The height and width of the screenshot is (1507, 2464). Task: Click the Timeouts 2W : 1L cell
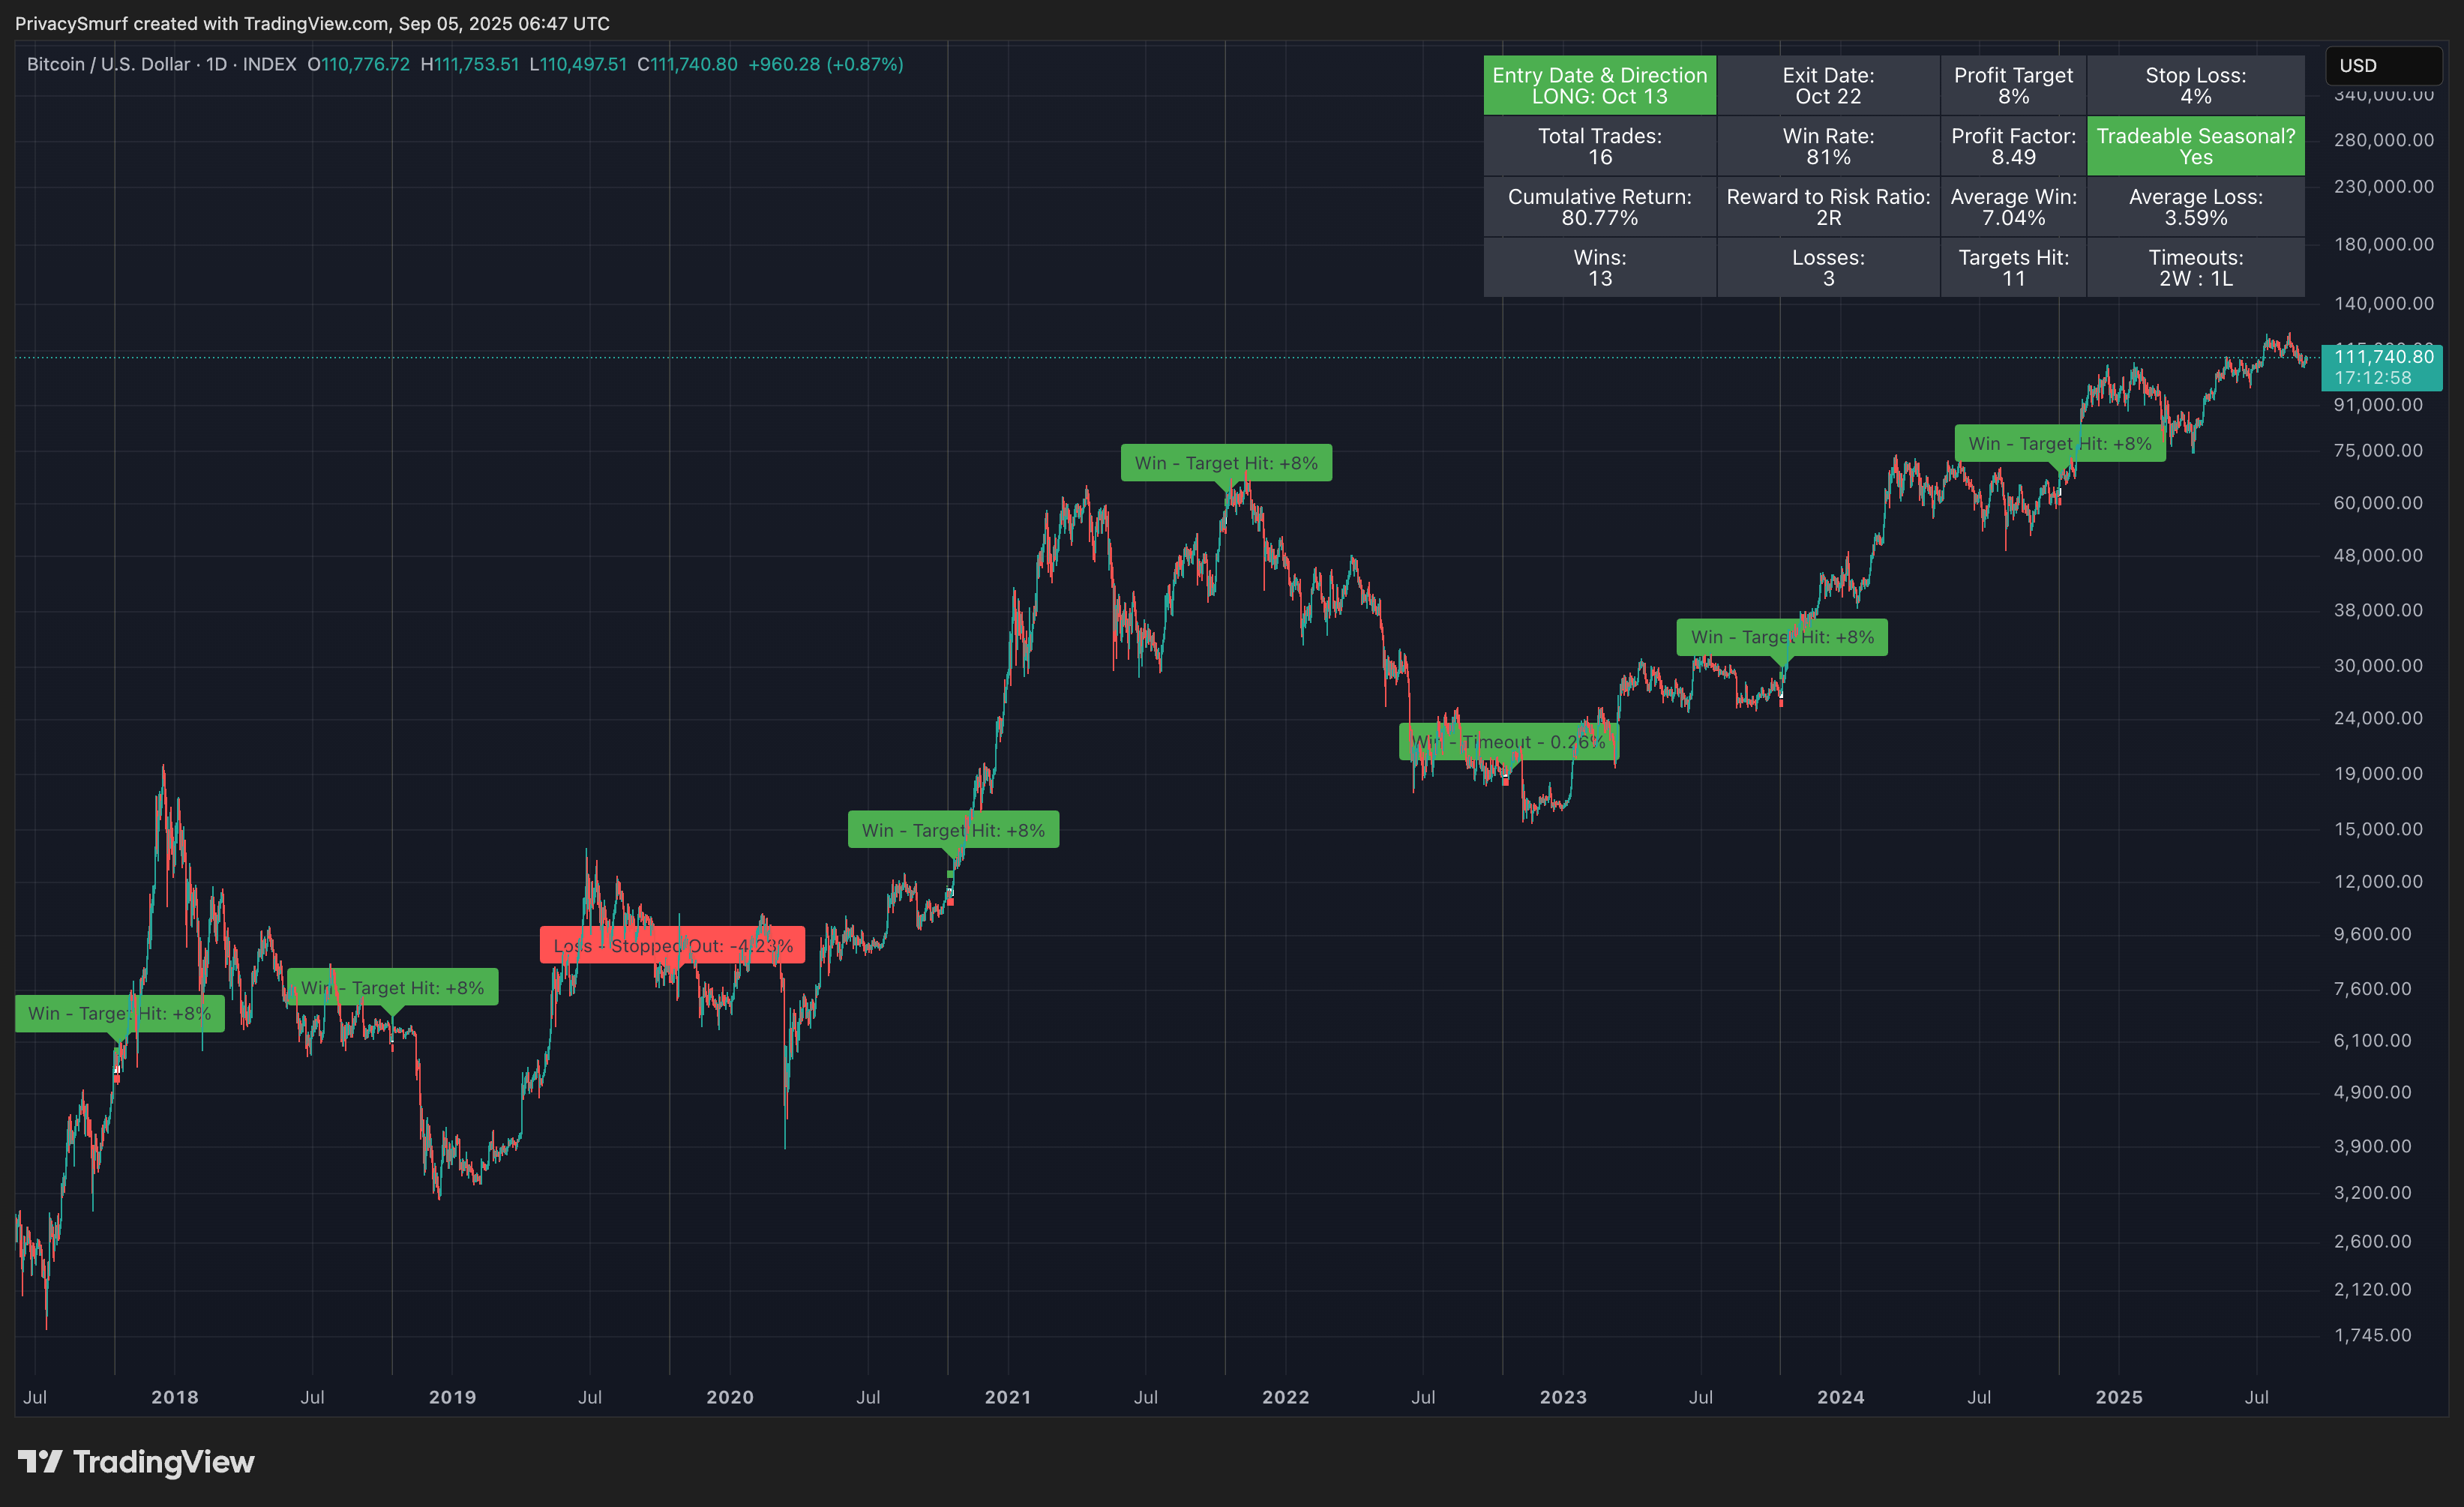pos(2195,268)
